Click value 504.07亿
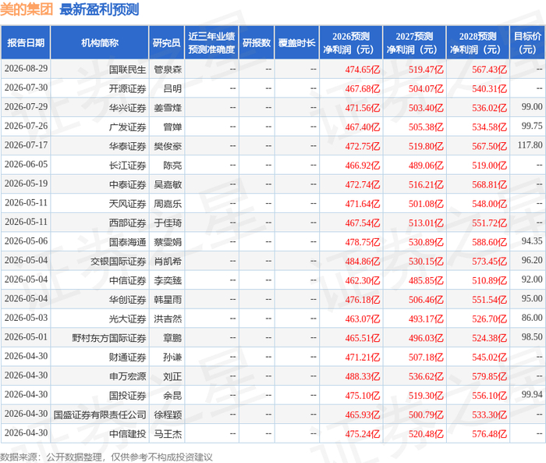Screen dimensions: 546x463 click(x=426, y=88)
